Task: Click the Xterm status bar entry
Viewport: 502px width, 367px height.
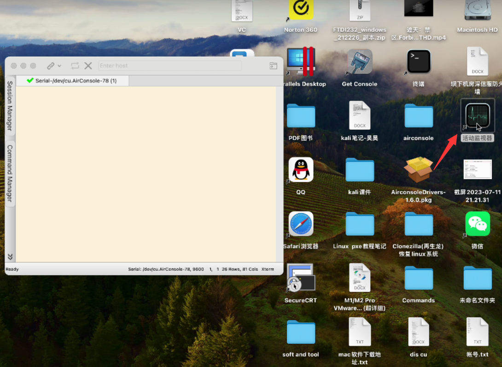Action: pos(268,269)
